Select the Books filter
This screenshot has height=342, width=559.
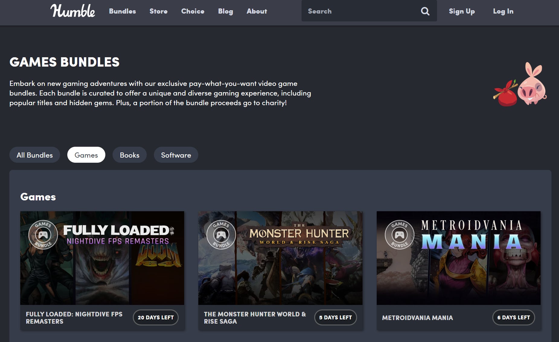[x=129, y=155]
